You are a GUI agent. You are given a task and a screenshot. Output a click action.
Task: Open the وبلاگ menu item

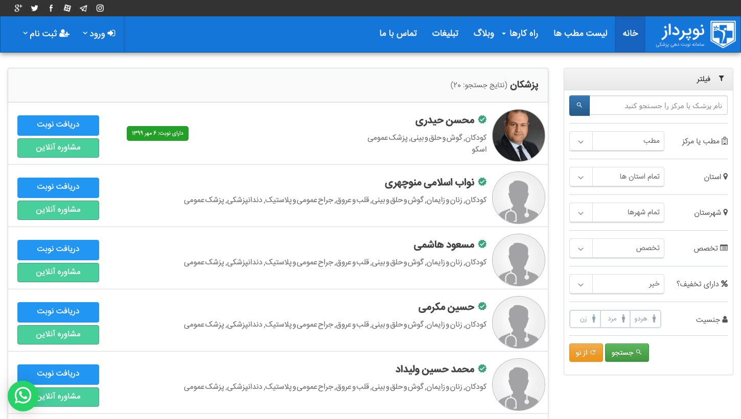483,33
